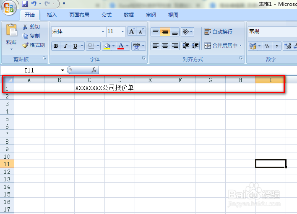The height and width of the screenshot is (214, 297).
Task: Expand fill color palette arrow
Action: [113, 46]
